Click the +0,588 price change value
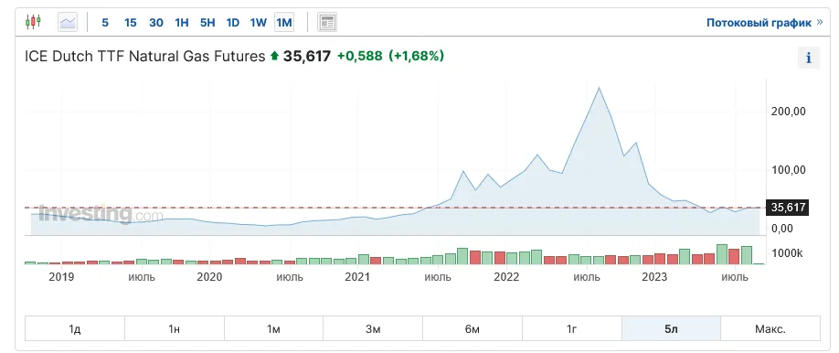Screen dimensions: 839x353 (x=359, y=56)
